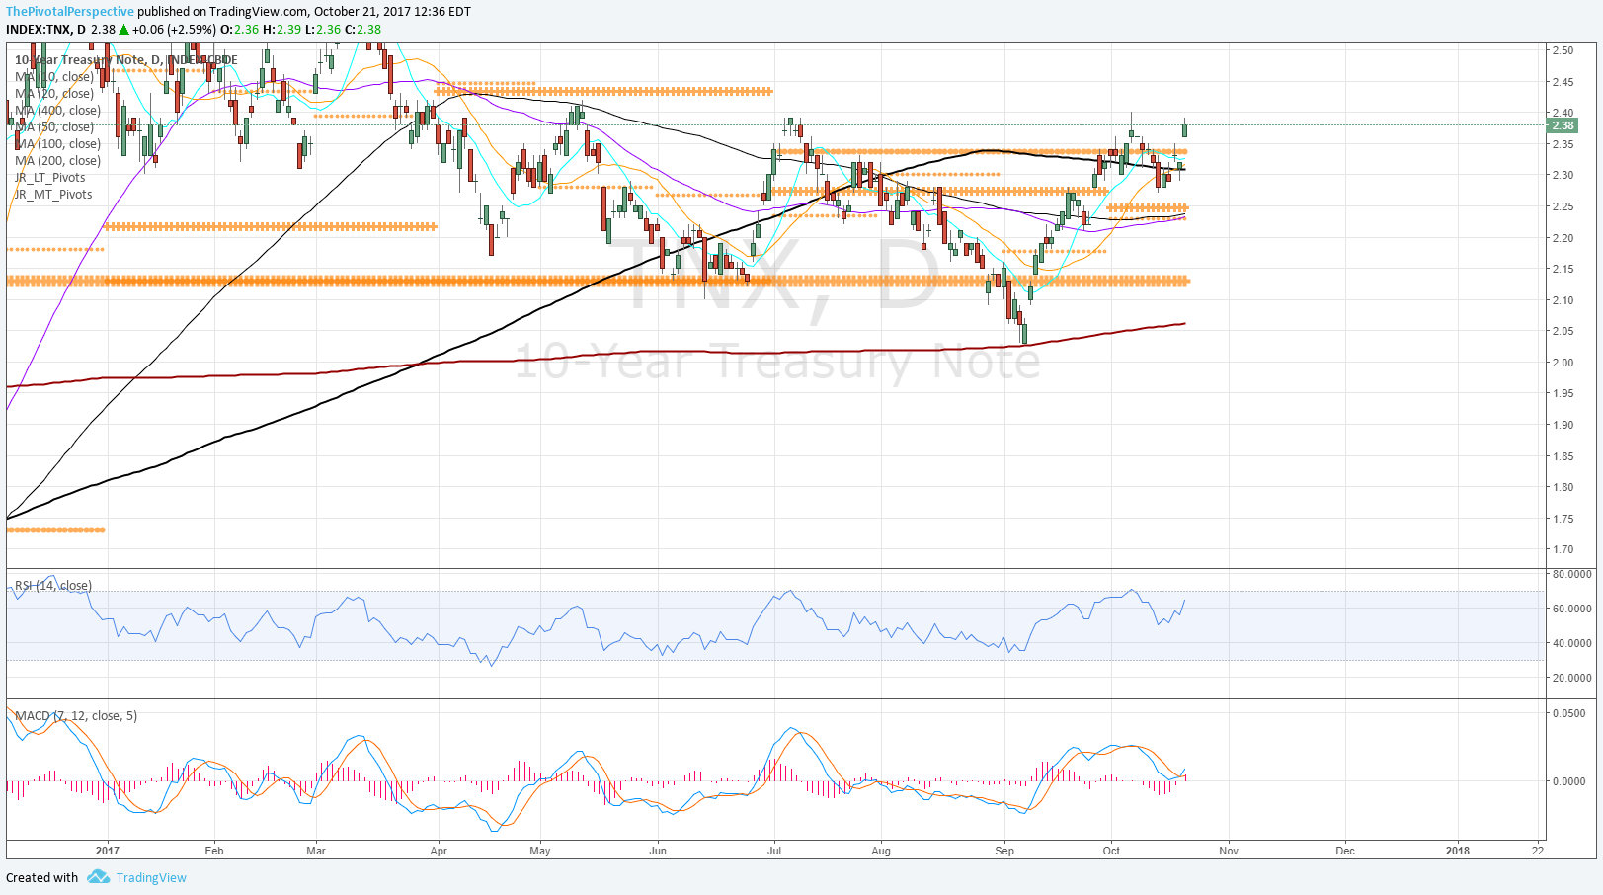Click the 2018 date axis label
This screenshot has height=895, width=1603.
pos(1457,851)
